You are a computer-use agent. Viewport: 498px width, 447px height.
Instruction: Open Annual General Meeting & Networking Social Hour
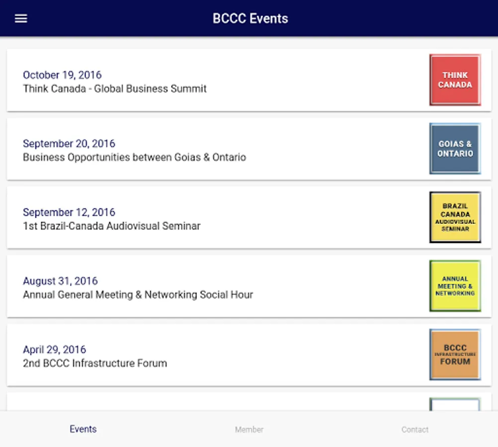(138, 295)
